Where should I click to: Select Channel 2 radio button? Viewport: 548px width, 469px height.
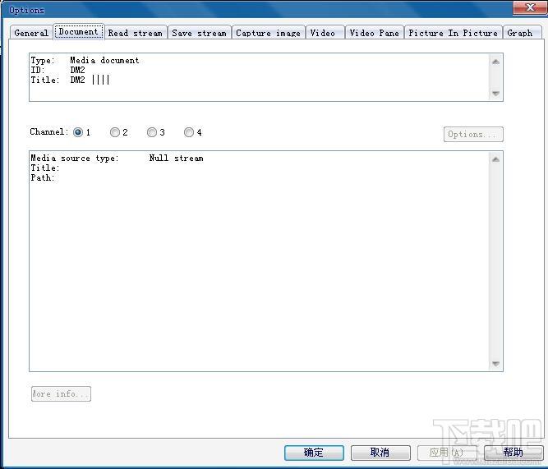115,132
